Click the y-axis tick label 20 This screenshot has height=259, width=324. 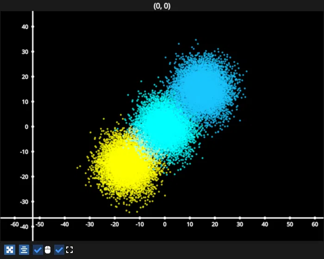click(x=25, y=77)
